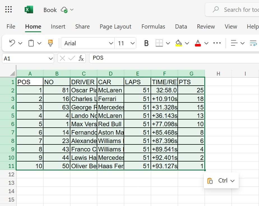Click the select all corner triangle

(12, 74)
